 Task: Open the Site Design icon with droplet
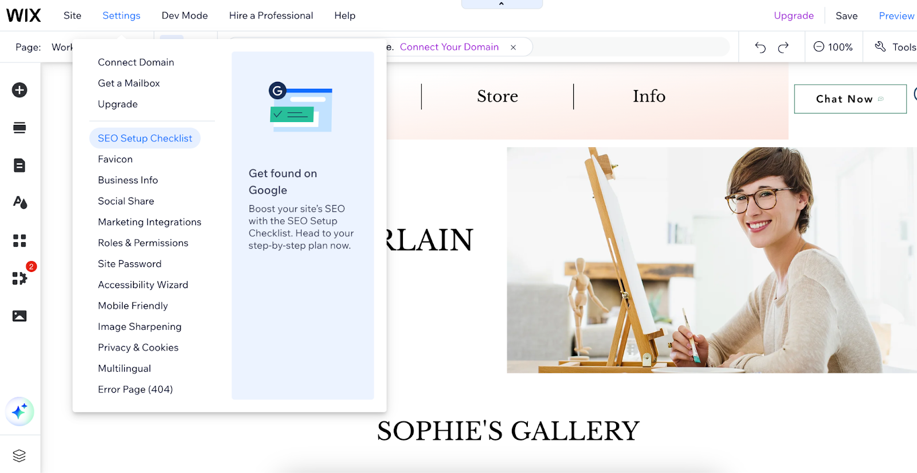tap(19, 202)
